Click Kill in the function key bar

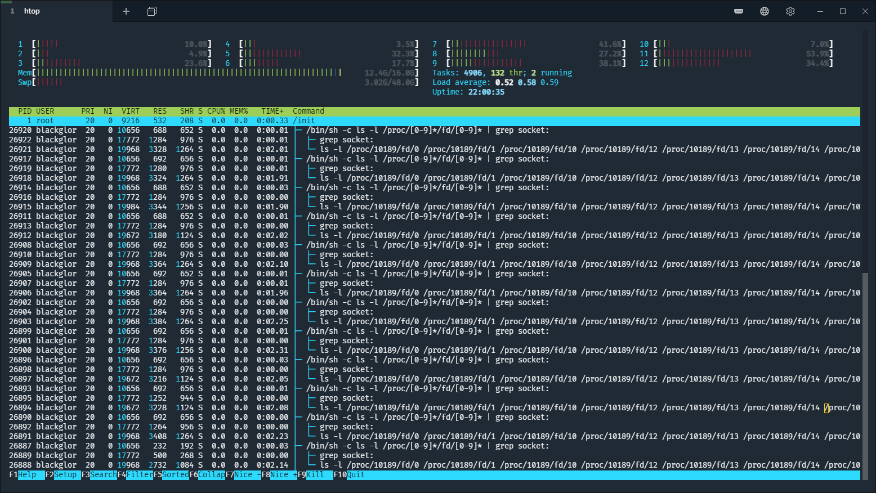315,475
